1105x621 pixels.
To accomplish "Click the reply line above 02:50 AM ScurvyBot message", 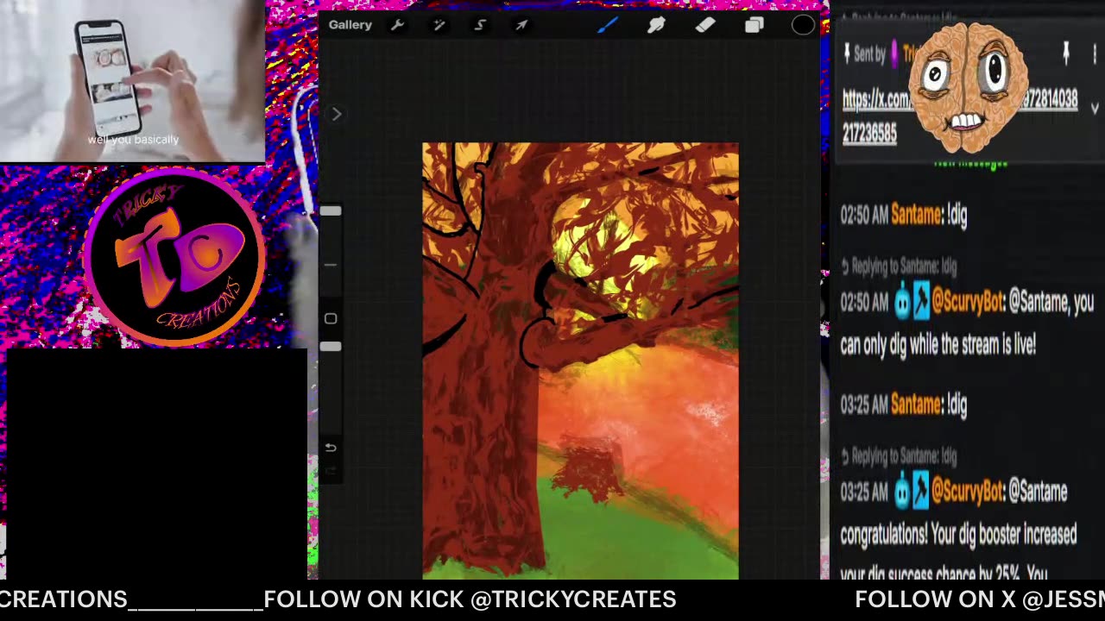I will pyautogui.click(x=900, y=267).
